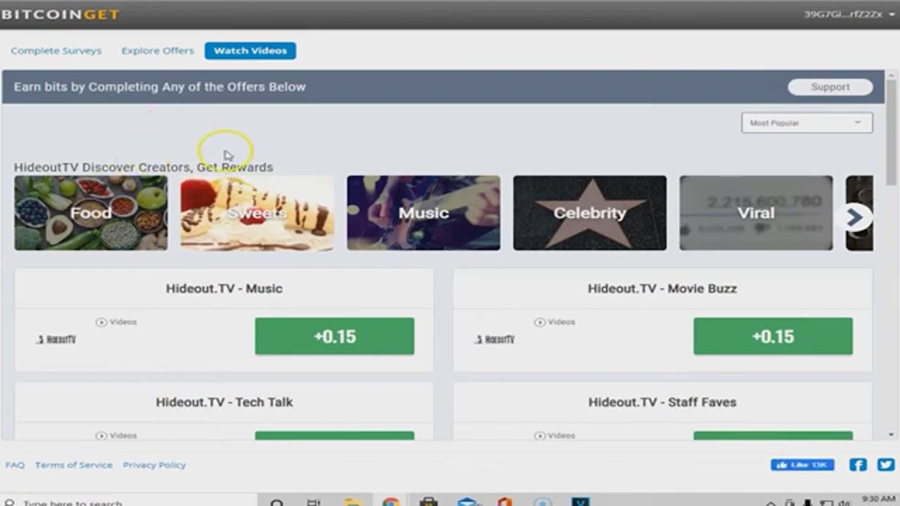Open the Mail app from the taskbar
The height and width of the screenshot is (506, 900).
pyautogui.click(x=467, y=502)
